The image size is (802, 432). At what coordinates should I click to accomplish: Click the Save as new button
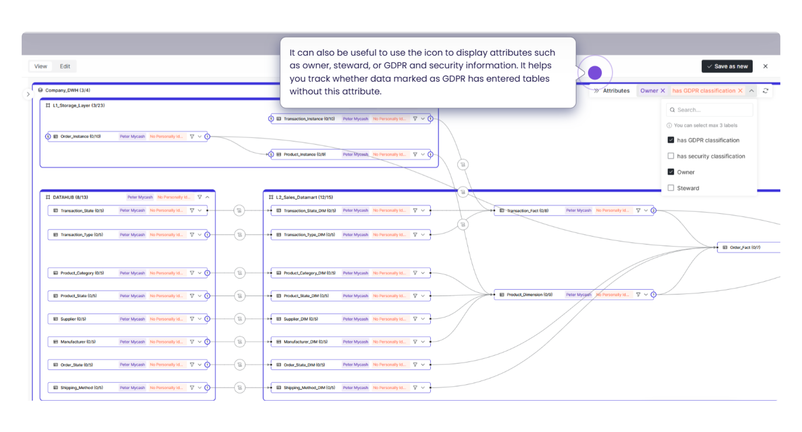(x=727, y=66)
